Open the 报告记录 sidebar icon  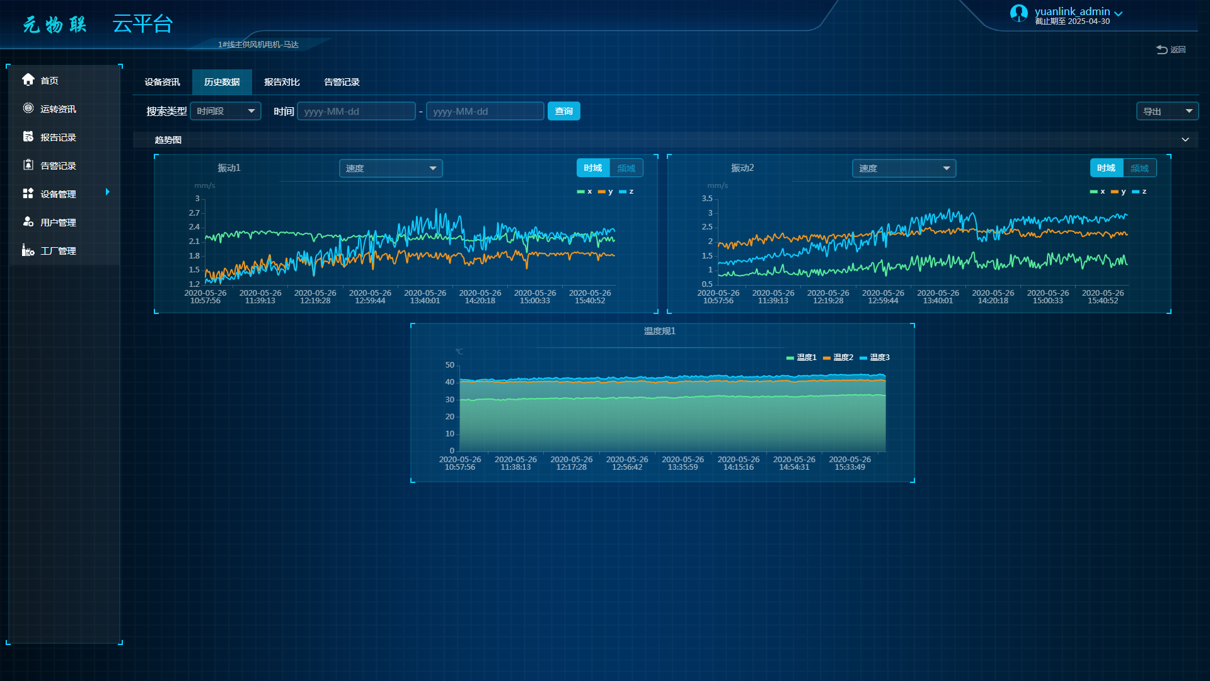tap(28, 136)
